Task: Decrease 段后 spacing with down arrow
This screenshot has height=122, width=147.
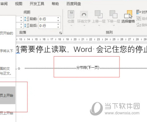Action: click(58, 27)
